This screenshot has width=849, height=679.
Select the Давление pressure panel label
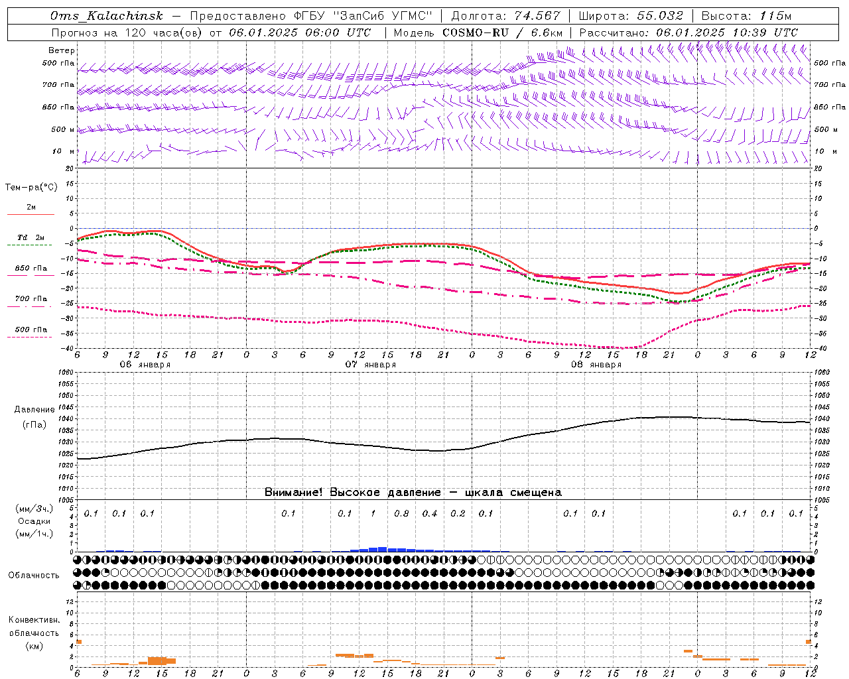[34, 410]
